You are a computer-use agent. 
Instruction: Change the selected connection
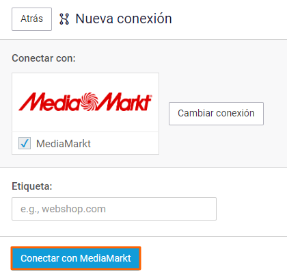point(216,114)
